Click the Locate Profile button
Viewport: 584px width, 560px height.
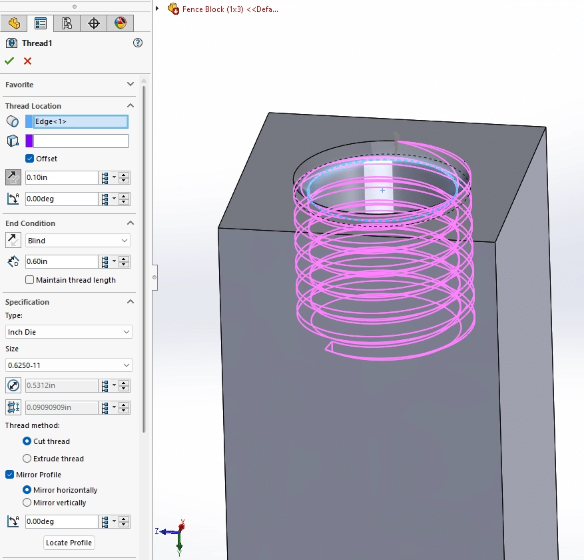pyautogui.click(x=69, y=543)
